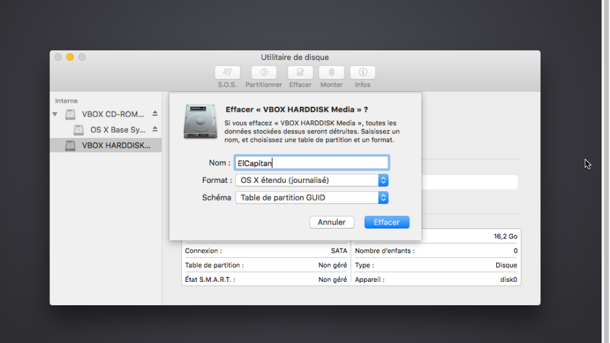
Task: Click the VBOX HARDDISK drive icon in sidebar
Action: point(70,145)
